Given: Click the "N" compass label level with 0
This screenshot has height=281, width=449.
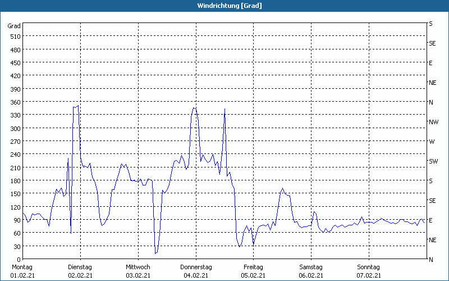Looking at the screenshot, I should [x=431, y=260].
